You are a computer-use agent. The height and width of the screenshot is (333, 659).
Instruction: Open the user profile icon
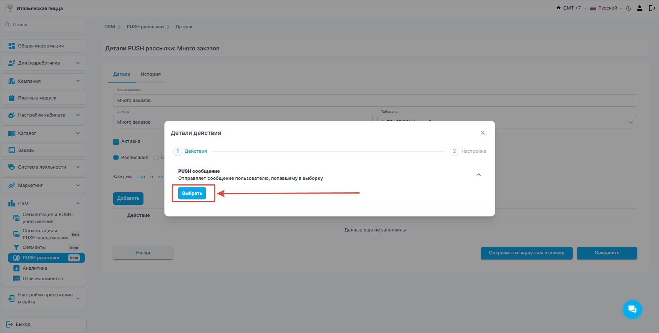pyautogui.click(x=639, y=8)
